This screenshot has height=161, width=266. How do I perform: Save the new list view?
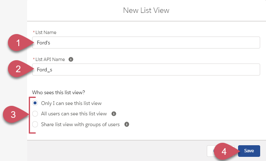249,151
